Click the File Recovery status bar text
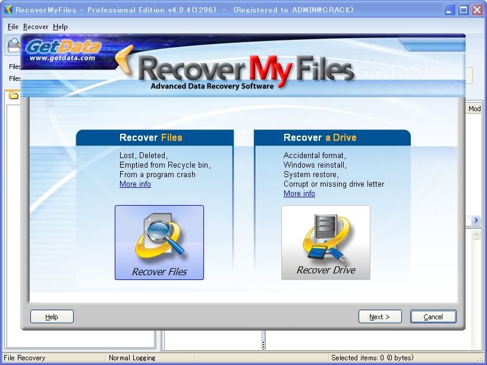487x365 pixels. [x=24, y=357]
